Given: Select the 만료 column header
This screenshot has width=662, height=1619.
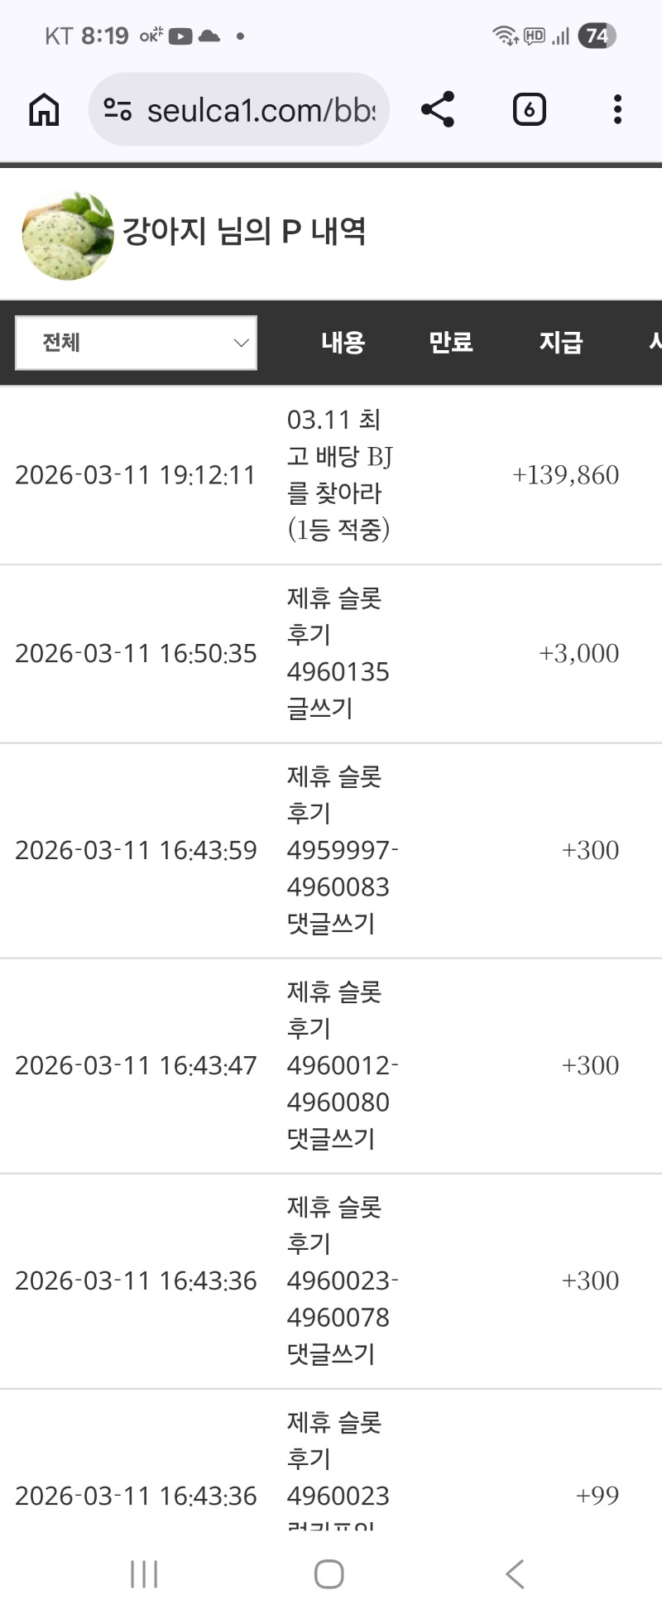Looking at the screenshot, I should point(450,342).
